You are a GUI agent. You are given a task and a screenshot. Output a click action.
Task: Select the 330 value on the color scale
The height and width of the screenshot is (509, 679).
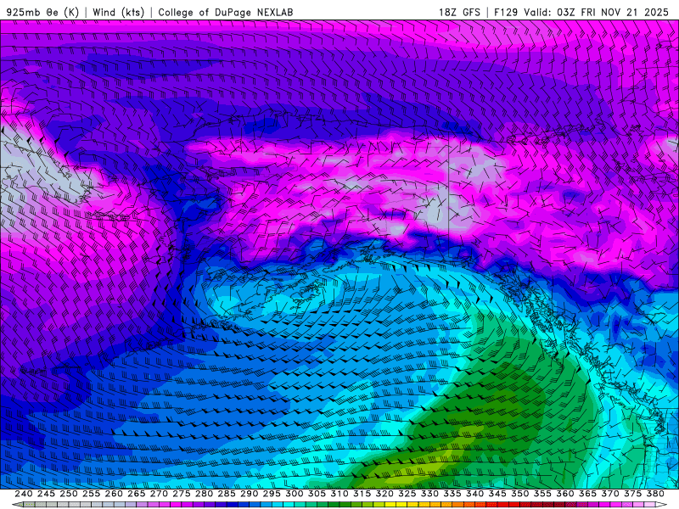[429, 494]
